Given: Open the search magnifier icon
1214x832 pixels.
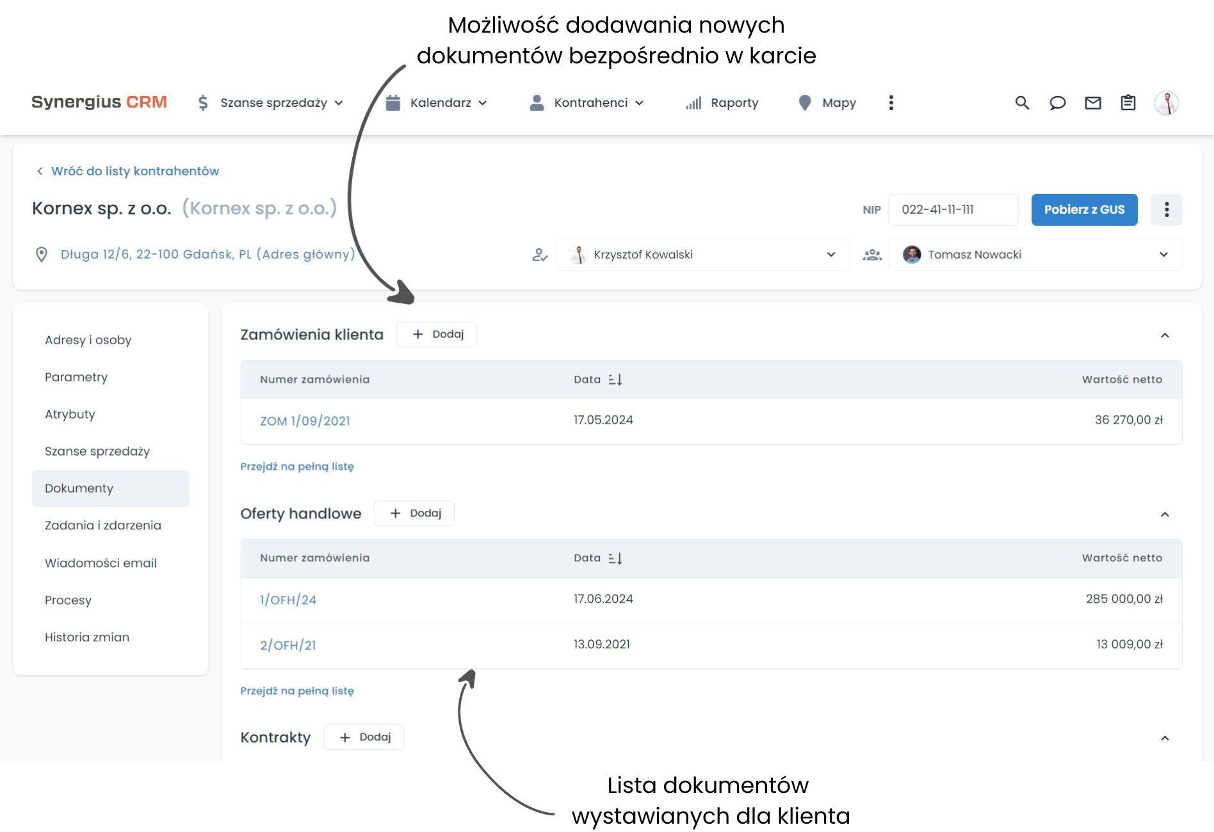Looking at the screenshot, I should tap(1022, 102).
